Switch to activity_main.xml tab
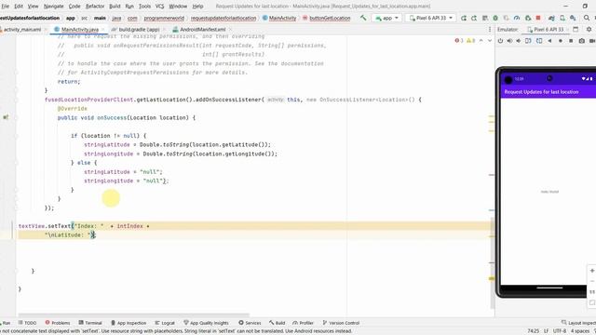The height and width of the screenshot is (335, 596). [x=22, y=29]
